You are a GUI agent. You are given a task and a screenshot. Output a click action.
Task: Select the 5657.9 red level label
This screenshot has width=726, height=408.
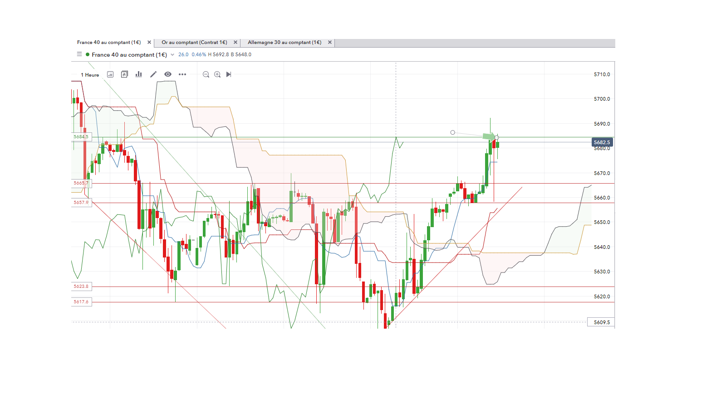pyautogui.click(x=81, y=203)
